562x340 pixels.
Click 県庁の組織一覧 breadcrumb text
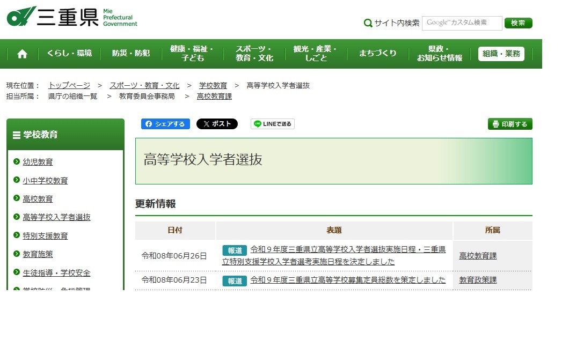[x=73, y=96]
